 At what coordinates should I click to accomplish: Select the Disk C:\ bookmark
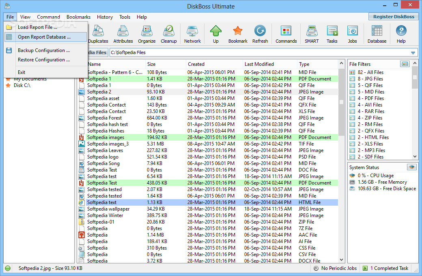22,85
